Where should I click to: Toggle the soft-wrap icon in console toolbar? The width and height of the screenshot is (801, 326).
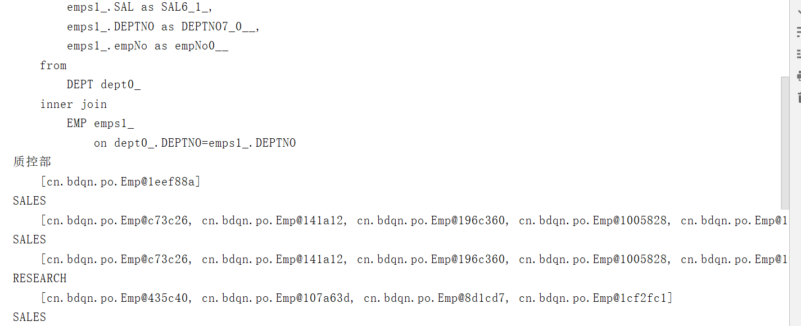[x=798, y=33]
